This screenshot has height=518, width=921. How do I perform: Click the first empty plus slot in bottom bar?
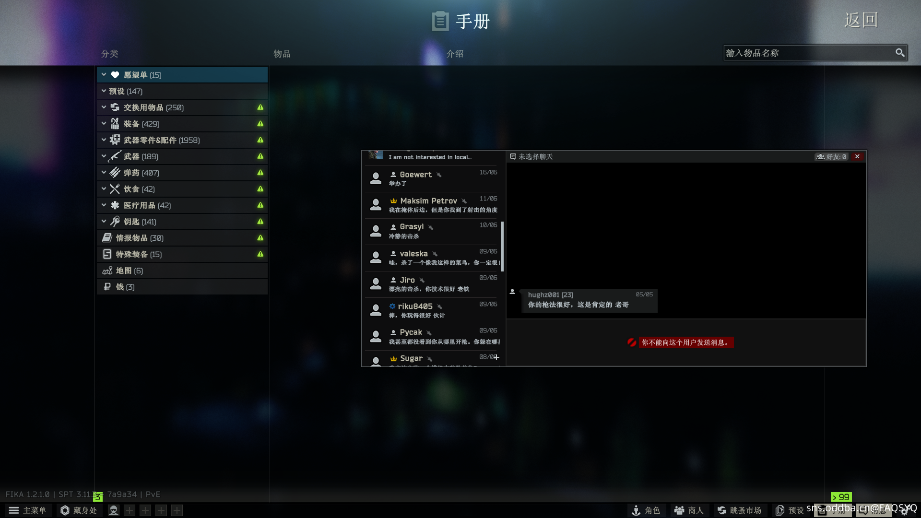pos(130,510)
